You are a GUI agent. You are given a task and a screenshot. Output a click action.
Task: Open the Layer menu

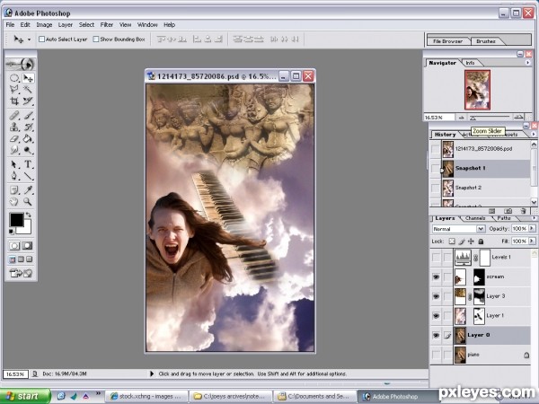pyautogui.click(x=66, y=25)
